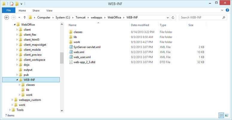
Task: Select Tomcat in the breadcrumb path
Action: click(80, 17)
